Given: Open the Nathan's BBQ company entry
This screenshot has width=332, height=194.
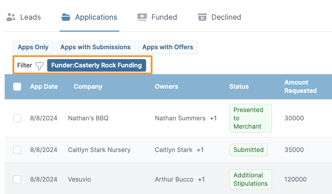Looking at the screenshot, I should coord(88,118).
